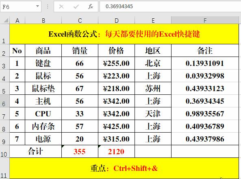241x179 pixels.
Task: Select row 2 header
Action: pyautogui.click(x=4, y=50)
